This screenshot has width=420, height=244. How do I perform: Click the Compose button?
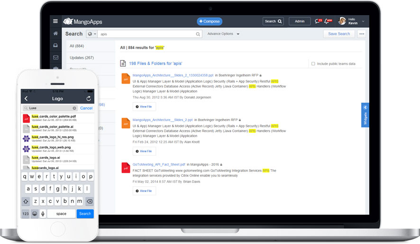coord(210,21)
